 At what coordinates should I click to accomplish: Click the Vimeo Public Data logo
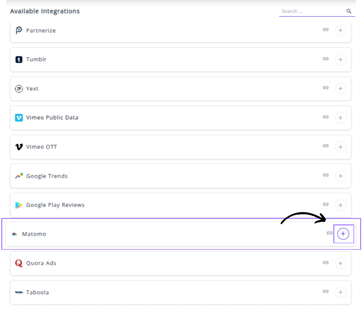coord(19,117)
